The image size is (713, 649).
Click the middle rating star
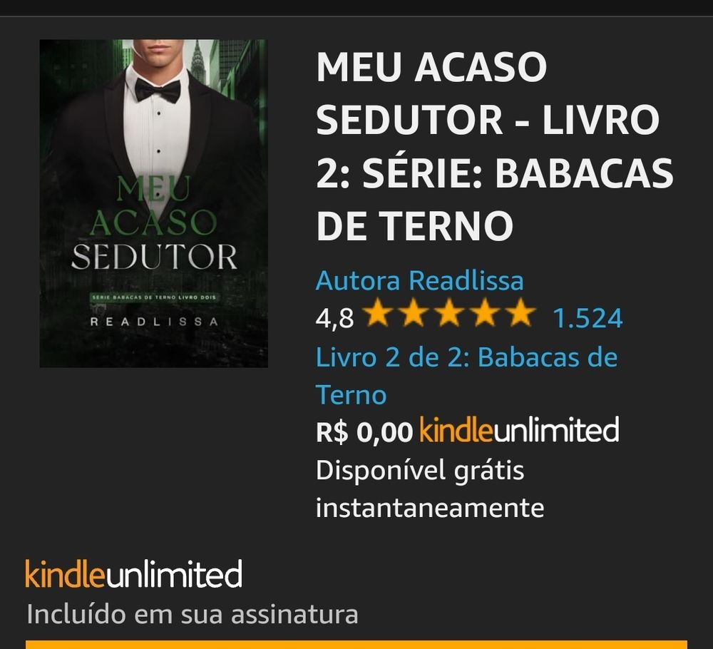click(x=448, y=312)
